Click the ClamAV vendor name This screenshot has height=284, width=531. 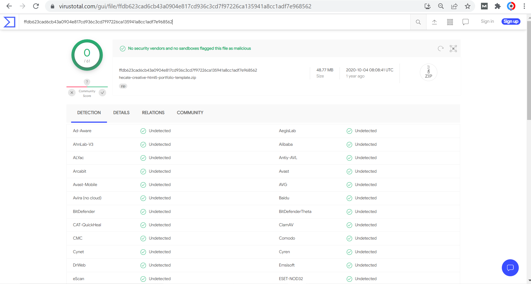pos(286,225)
